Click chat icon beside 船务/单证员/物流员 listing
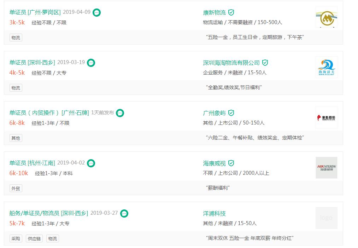 tap(124, 214)
